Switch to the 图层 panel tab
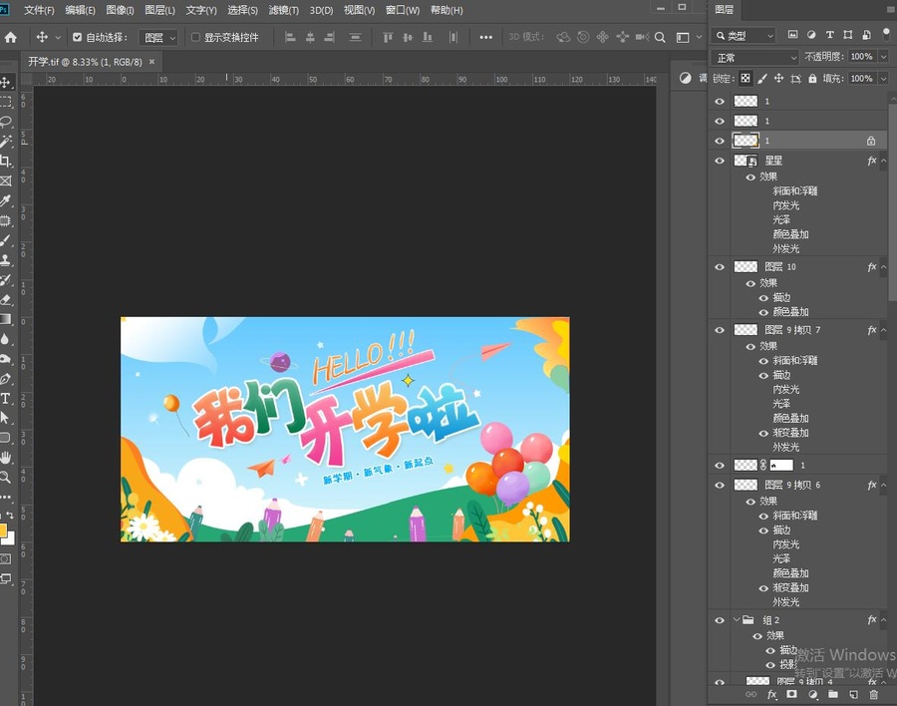897x706 pixels. click(725, 10)
